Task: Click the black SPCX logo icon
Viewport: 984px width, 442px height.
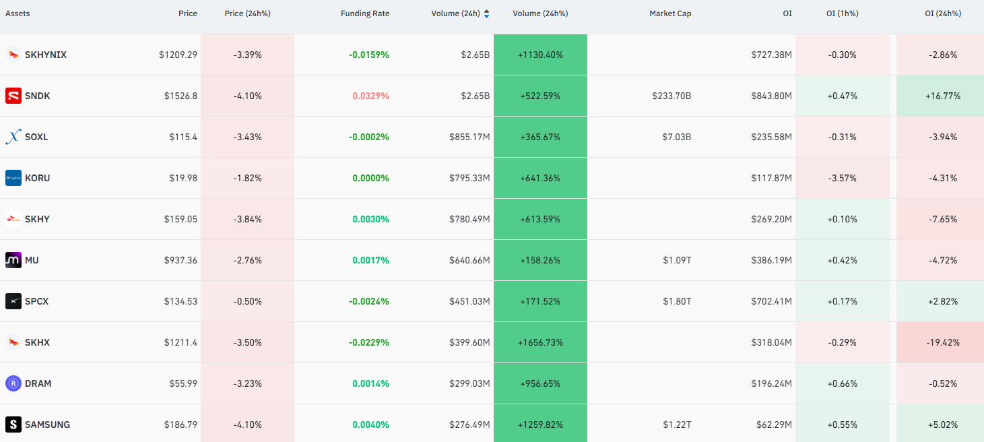Action: [x=13, y=301]
